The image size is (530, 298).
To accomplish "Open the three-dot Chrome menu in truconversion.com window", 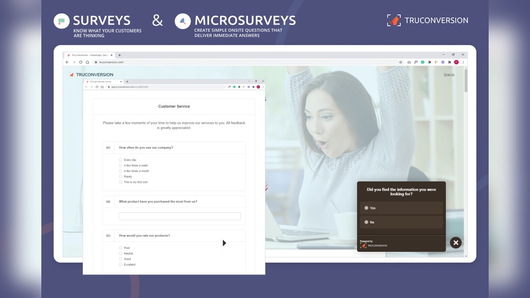I will click(463, 62).
